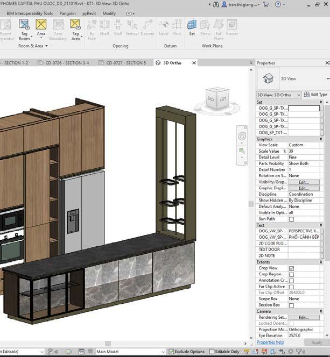This screenshot has height=357, width=330.
Task: Open the Properties help link
Action: [x=270, y=342]
